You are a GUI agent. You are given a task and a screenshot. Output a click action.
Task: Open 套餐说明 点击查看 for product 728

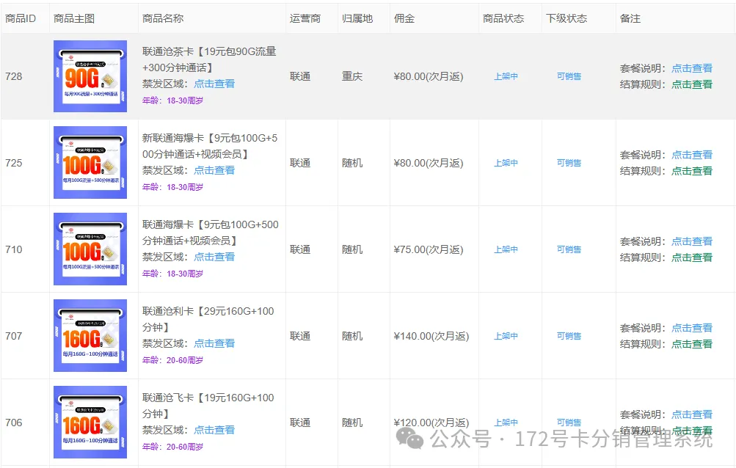[691, 67]
